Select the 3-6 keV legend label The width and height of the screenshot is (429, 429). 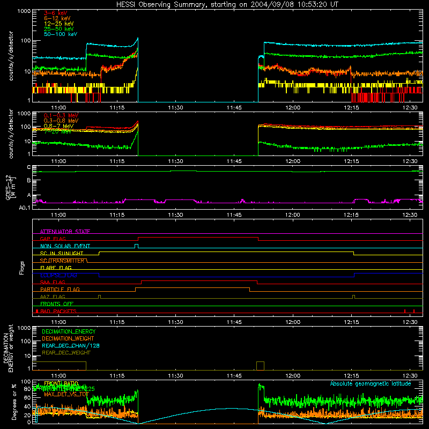point(56,13)
